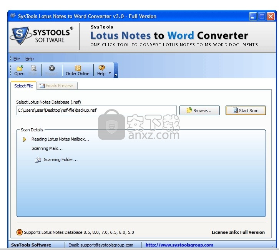The image size is (279, 250).
Task: Switch to the Select File tab
Action: click(x=23, y=86)
